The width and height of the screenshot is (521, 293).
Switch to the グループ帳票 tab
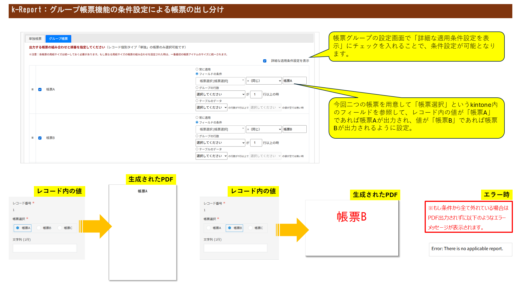[58, 39]
